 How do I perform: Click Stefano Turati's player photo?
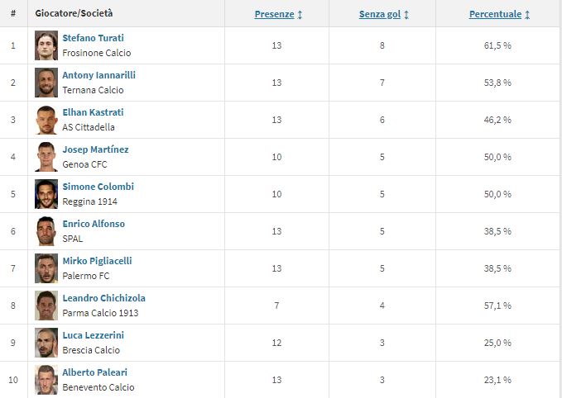tap(46, 45)
